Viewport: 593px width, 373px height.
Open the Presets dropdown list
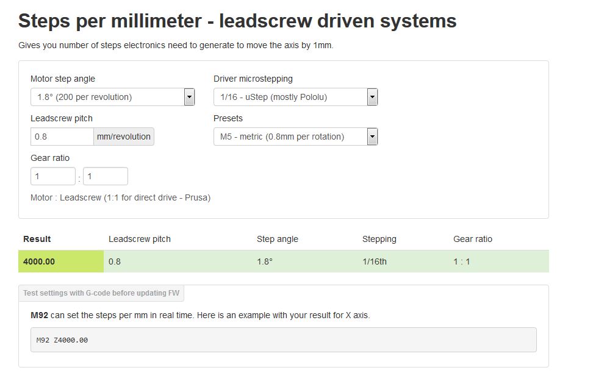[295, 137]
